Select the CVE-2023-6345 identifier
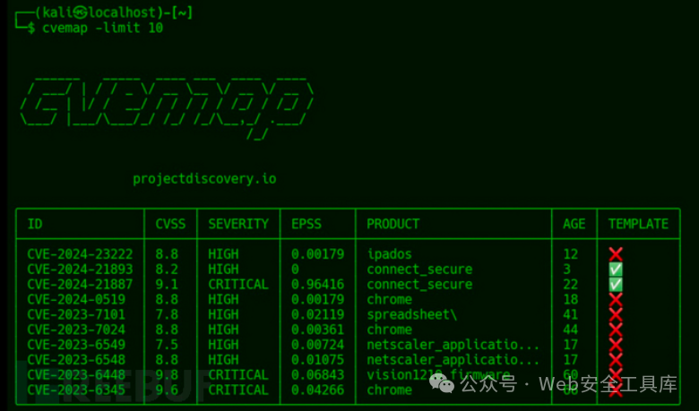The width and height of the screenshot is (699, 411). 76,390
